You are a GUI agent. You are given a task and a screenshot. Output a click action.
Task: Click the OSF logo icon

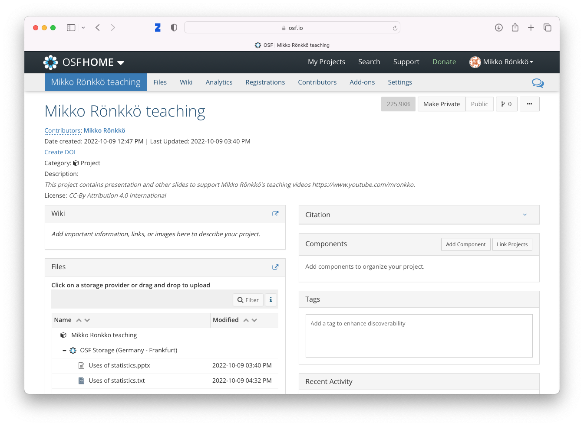click(x=50, y=62)
